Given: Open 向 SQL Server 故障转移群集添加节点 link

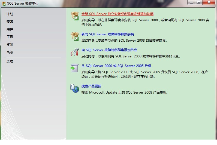Looking at the screenshot, I should click(x=109, y=50).
